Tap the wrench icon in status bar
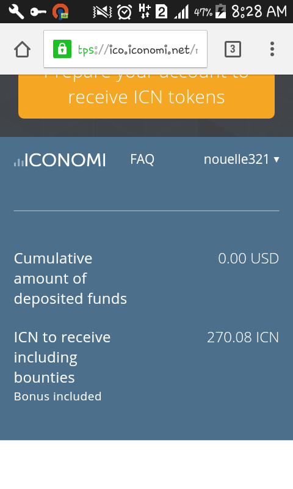Viewport: 293px width, 489px height. point(16,12)
